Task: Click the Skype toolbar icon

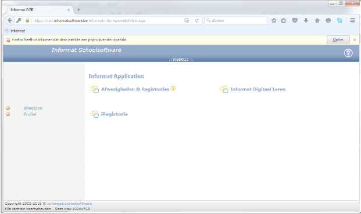Action: (339, 20)
